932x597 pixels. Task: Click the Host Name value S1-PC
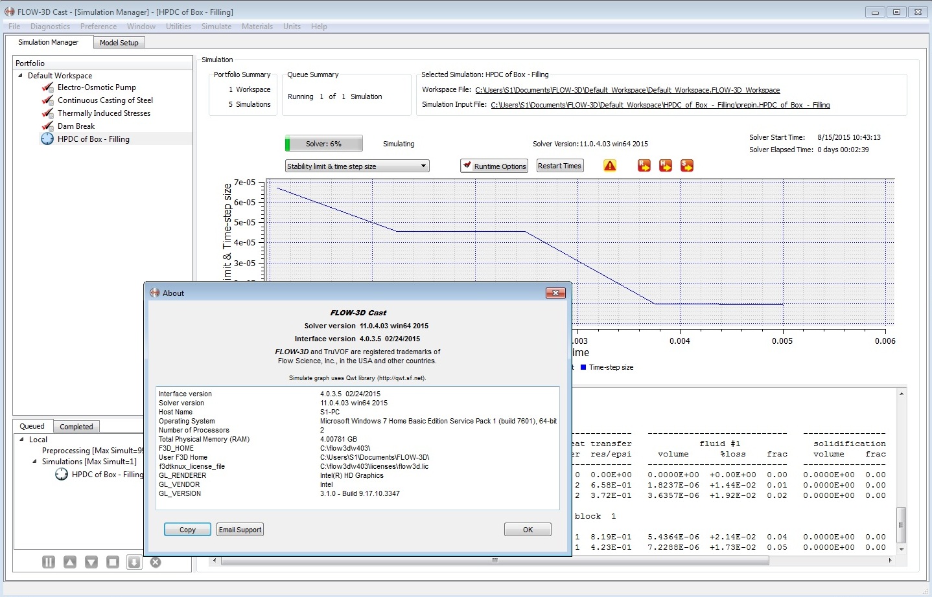click(x=330, y=412)
